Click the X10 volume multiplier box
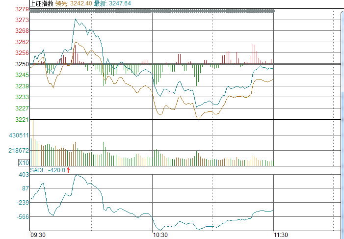Viewport: 344px width, 239px height. point(24,162)
